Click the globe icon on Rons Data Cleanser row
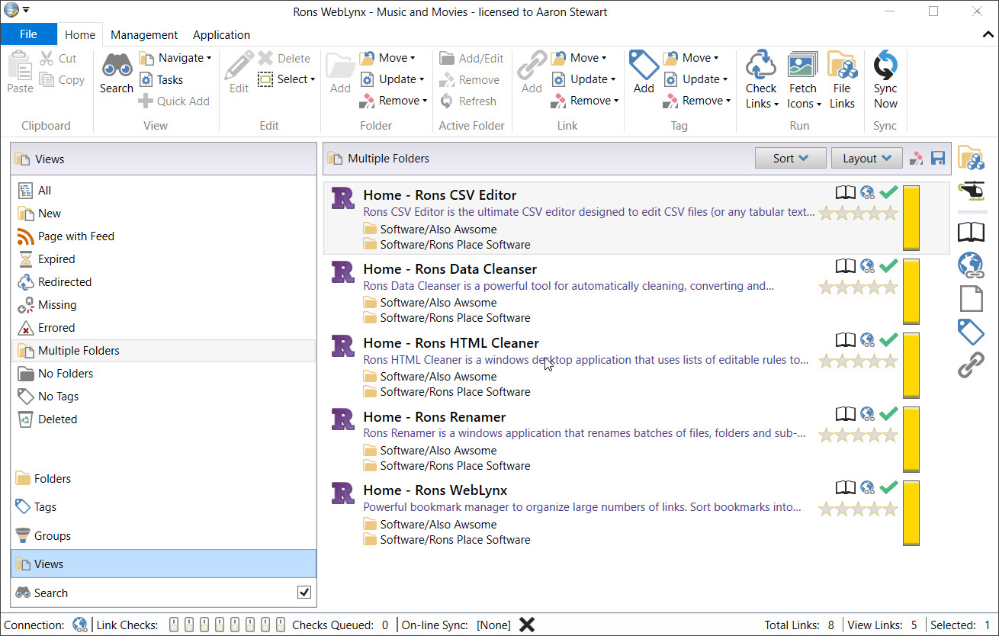This screenshot has width=999, height=636. (x=867, y=266)
